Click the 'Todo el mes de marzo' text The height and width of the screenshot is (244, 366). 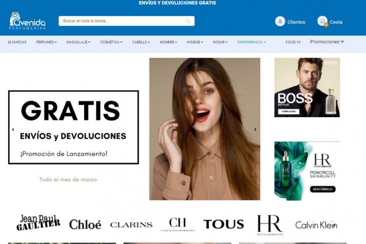pos(68,179)
